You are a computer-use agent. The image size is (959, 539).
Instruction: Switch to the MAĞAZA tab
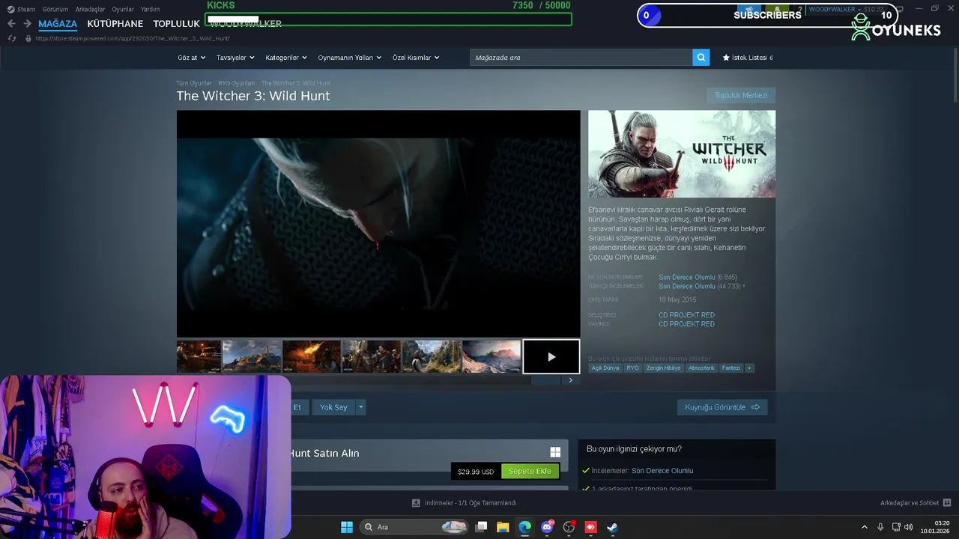click(x=58, y=23)
